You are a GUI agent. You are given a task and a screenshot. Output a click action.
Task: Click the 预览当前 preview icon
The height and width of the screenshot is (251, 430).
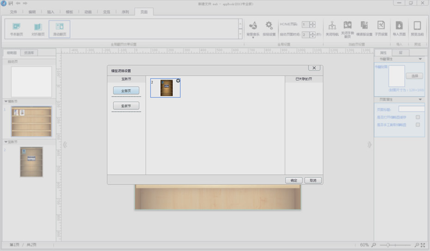click(417, 25)
